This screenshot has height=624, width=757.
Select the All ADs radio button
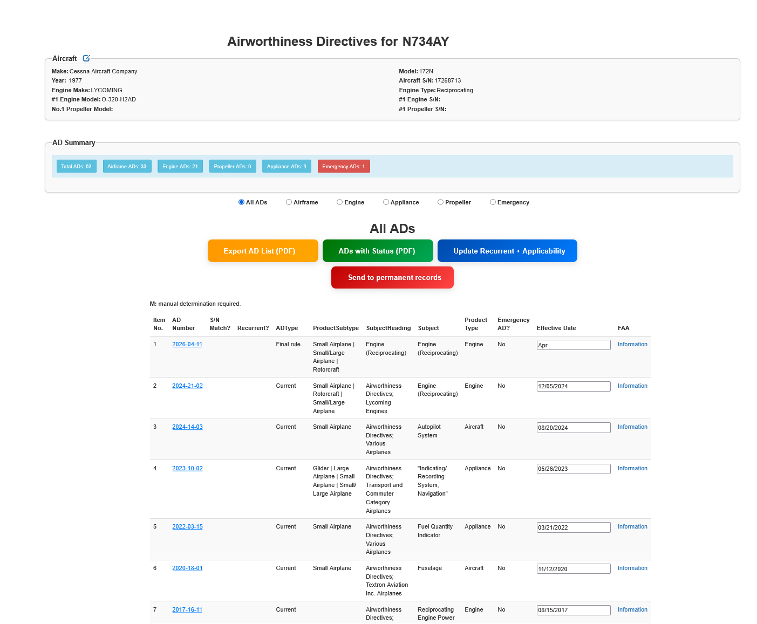coord(241,202)
